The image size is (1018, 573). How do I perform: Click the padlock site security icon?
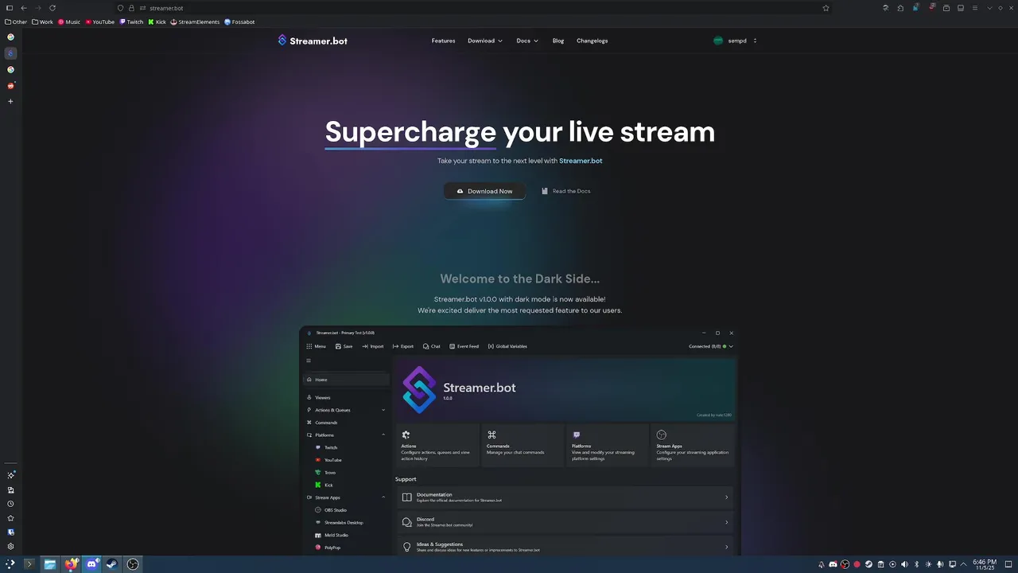[x=131, y=8]
